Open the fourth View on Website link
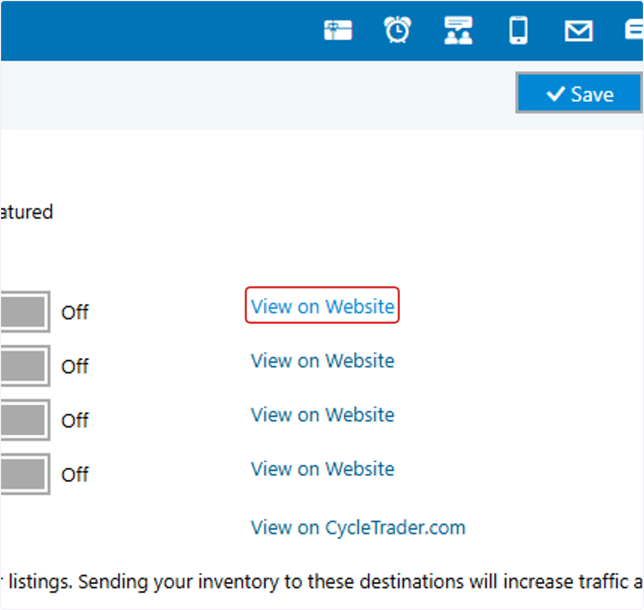 323,468
